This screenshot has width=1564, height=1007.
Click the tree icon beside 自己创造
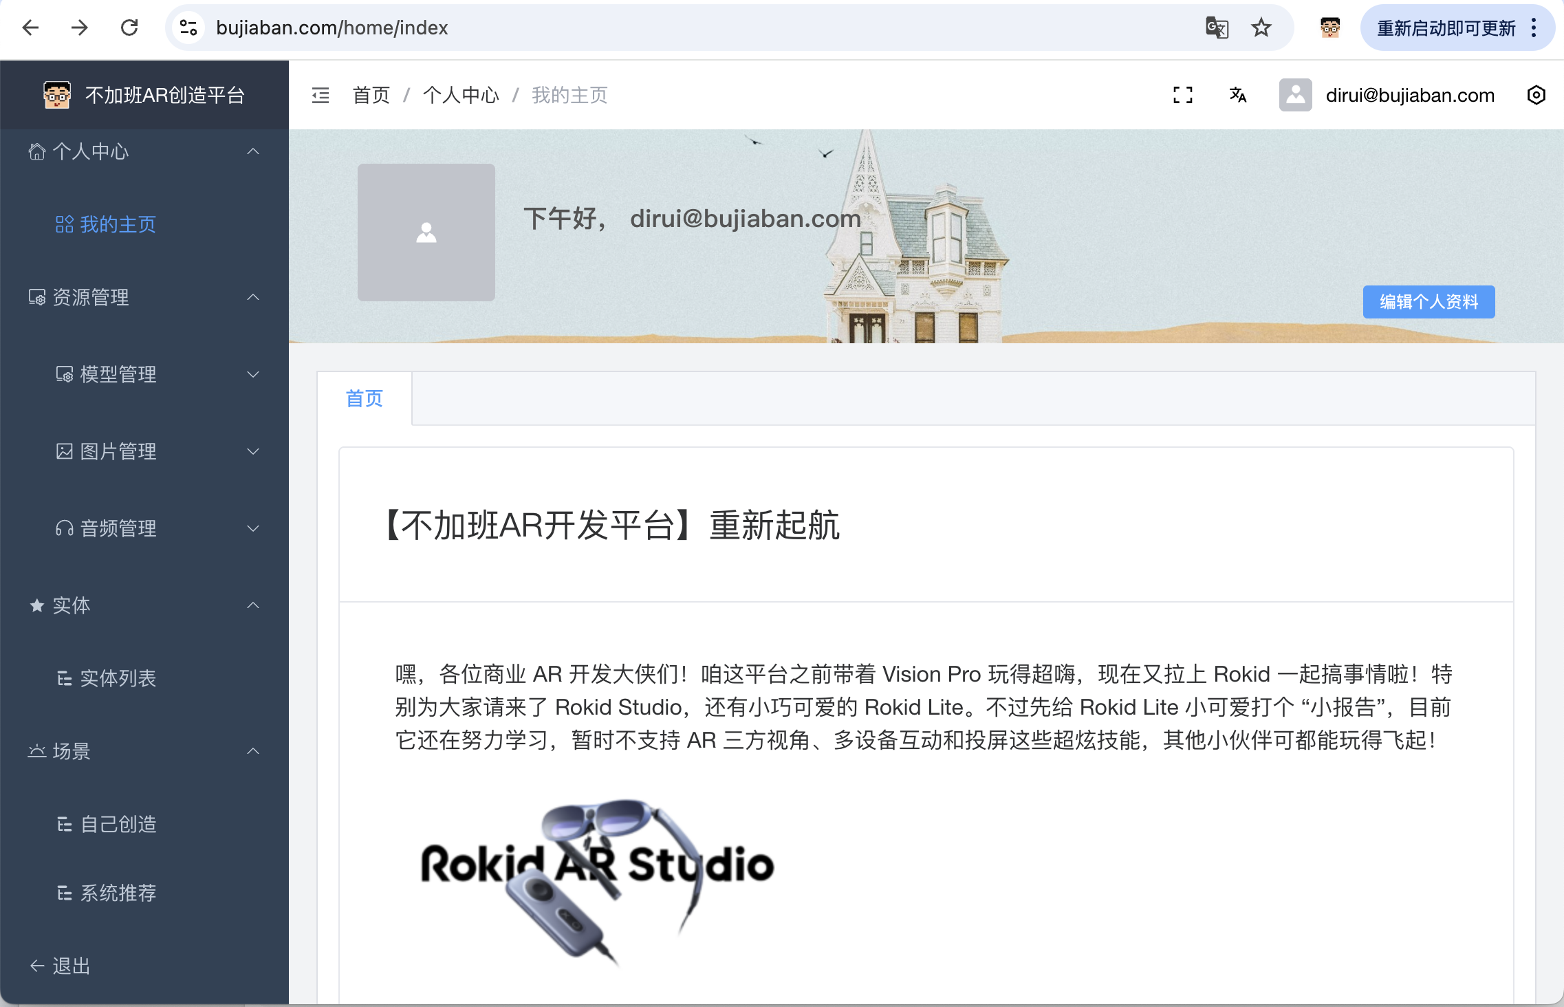click(65, 824)
